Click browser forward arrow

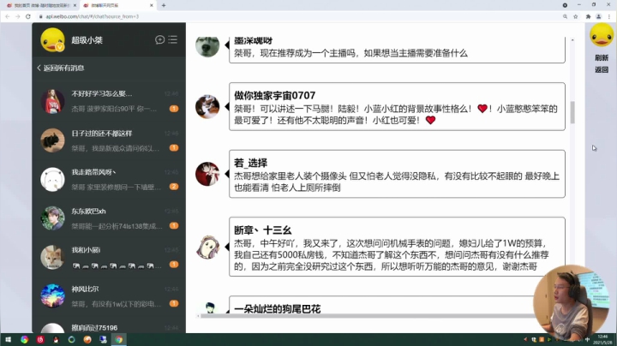click(x=18, y=16)
